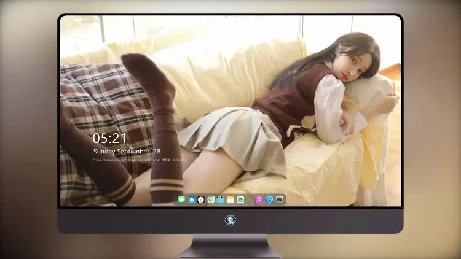Launch the yellow Notes app
Image resolution: width=461 pixels, height=259 pixels.
click(x=230, y=199)
